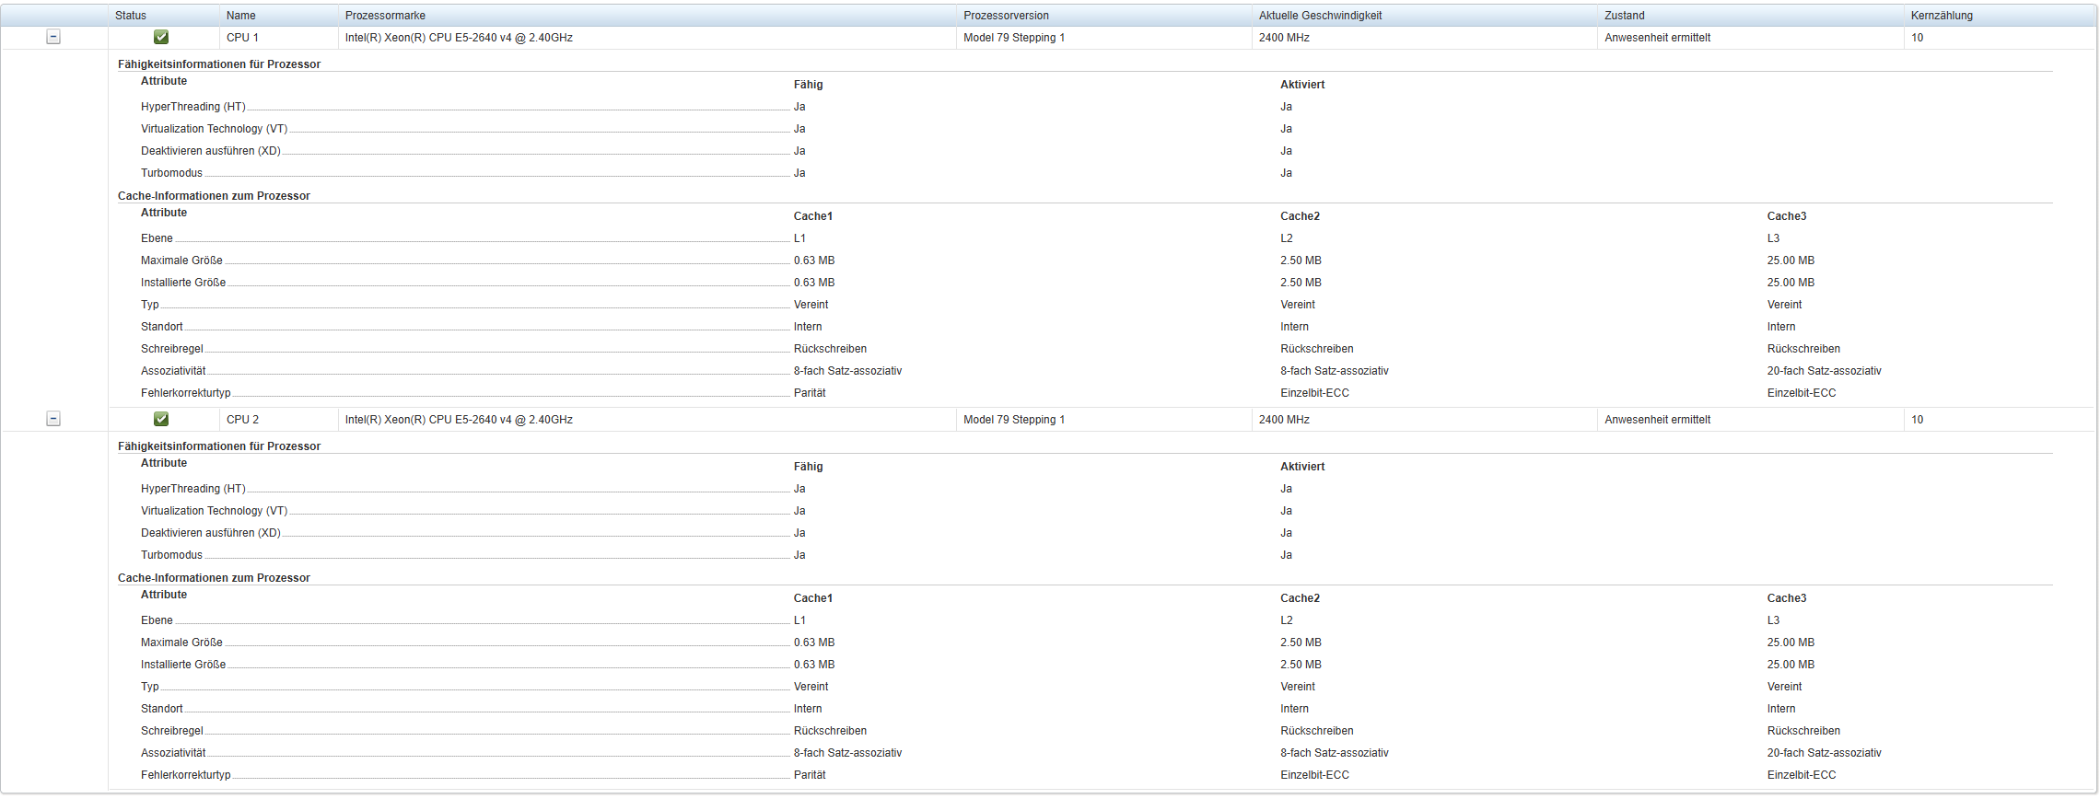The height and width of the screenshot is (799, 2100).
Task: Click CPU 2 'Cache3' heading
Action: pos(1787,598)
